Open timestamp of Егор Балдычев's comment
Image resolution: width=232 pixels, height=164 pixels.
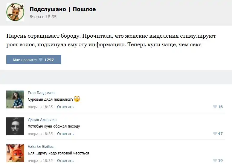(40, 107)
